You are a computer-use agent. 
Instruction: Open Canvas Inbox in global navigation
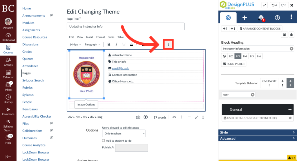click(x=8, y=86)
